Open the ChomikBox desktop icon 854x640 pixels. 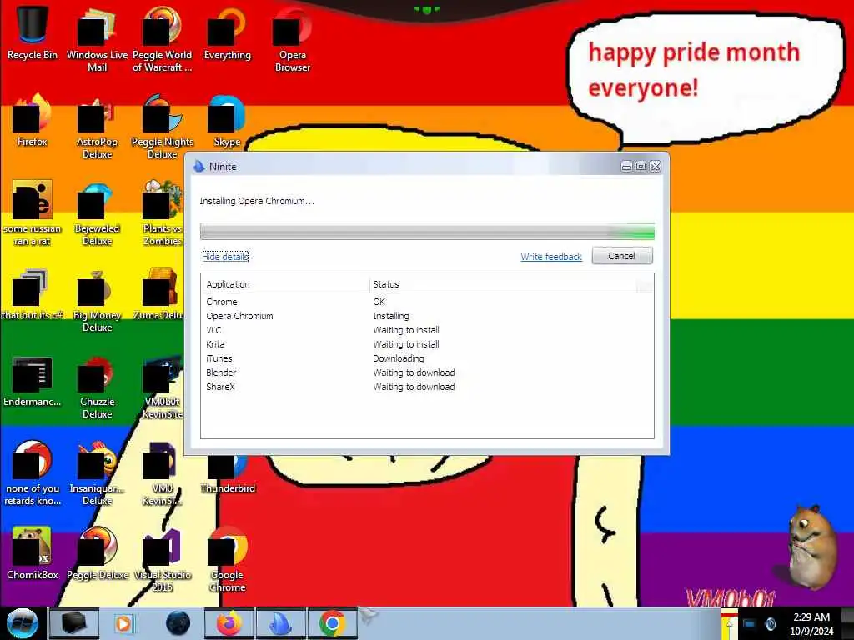33,553
